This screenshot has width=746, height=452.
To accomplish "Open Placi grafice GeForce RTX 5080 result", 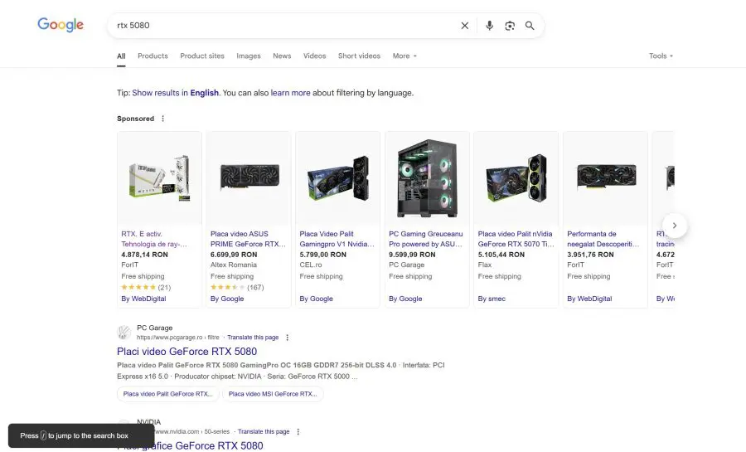I will click(x=190, y=446).
